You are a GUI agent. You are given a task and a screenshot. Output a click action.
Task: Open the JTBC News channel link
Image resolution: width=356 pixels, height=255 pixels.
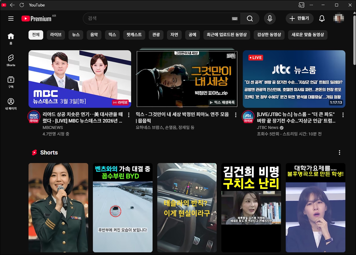pos(268,127)
